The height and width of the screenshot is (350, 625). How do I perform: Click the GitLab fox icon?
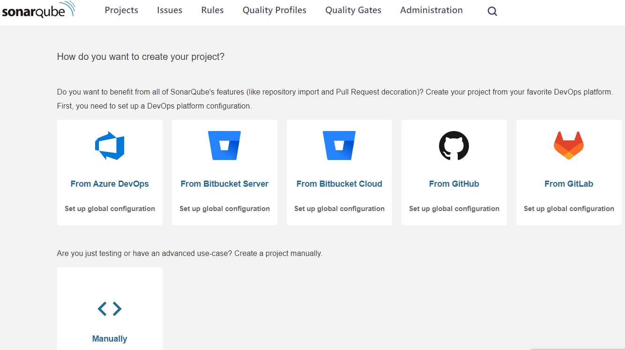tap(569, 146)
